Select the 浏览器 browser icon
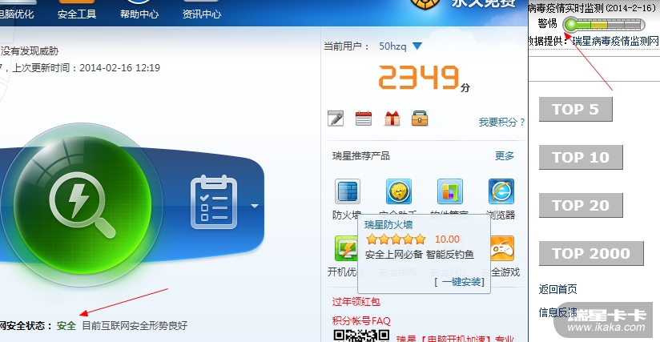Image resolution: width=660 pixels, height=342 pixels. pos(501,191)
